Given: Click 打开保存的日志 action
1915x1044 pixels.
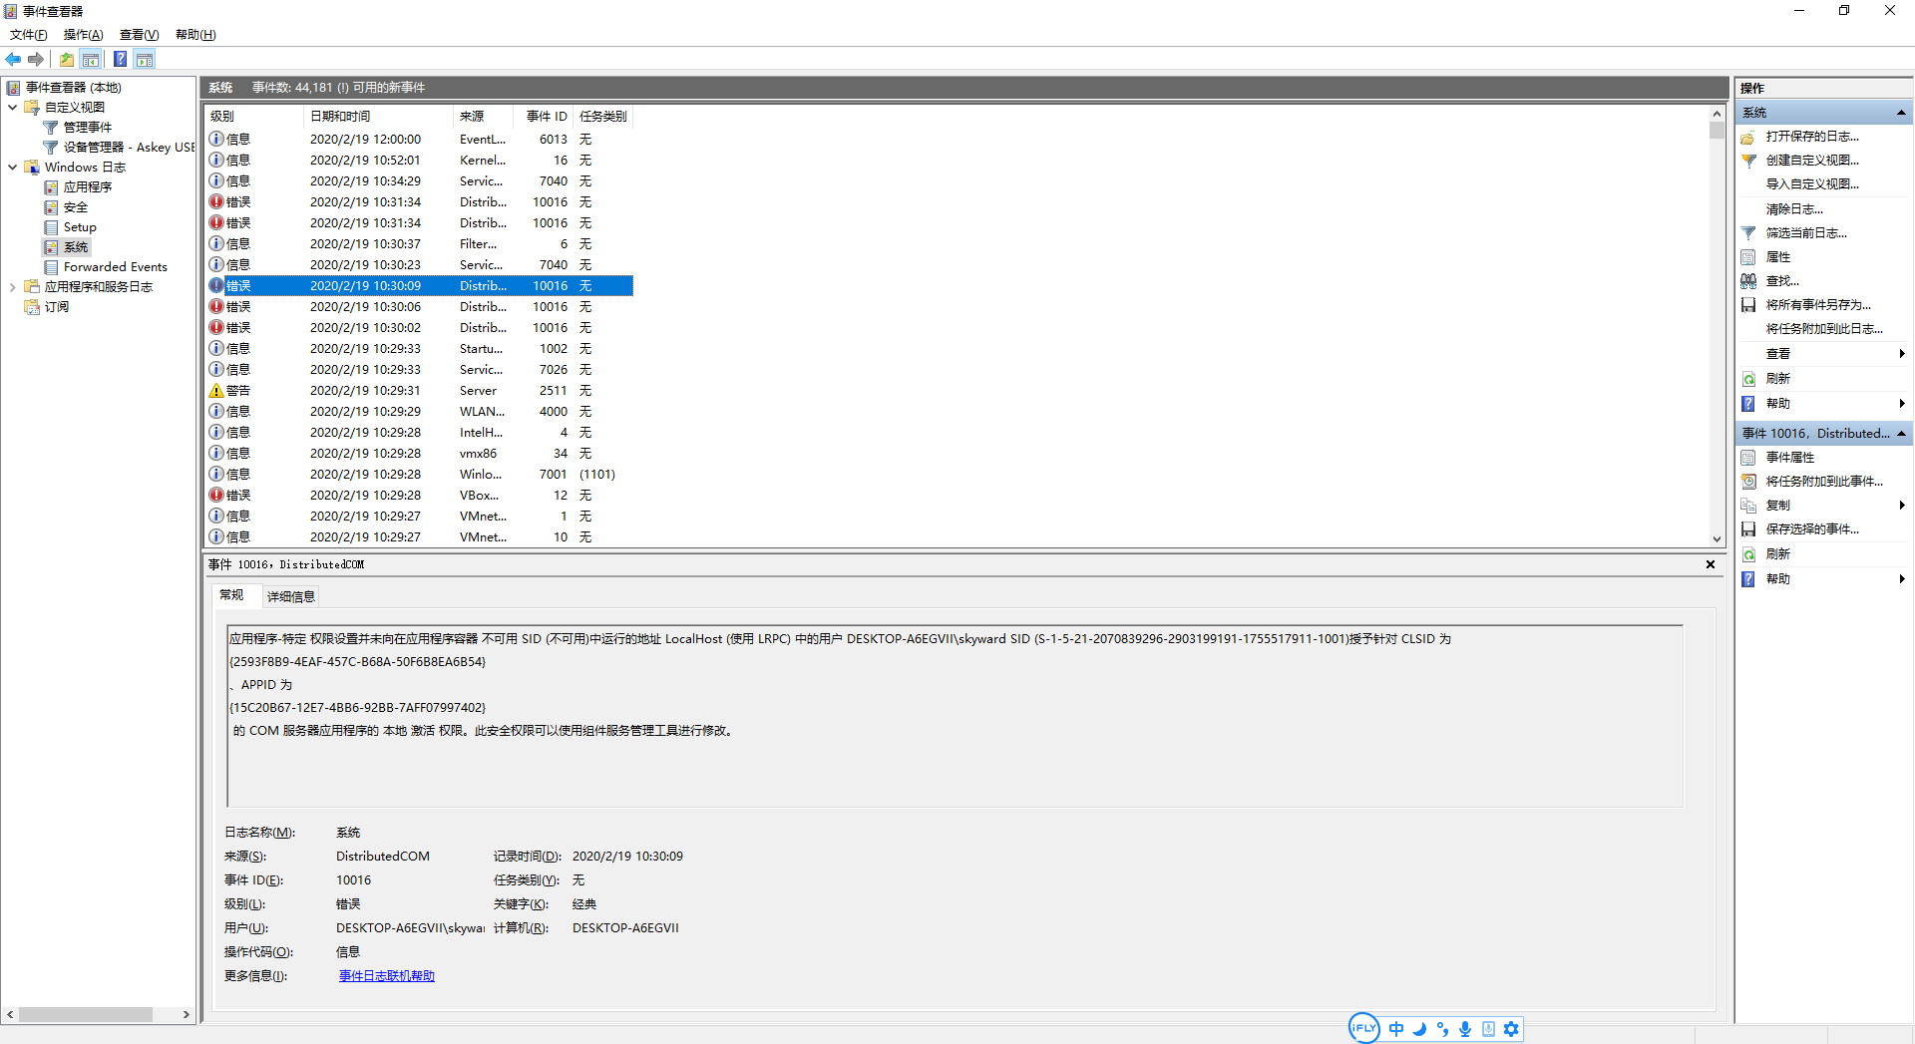Looking at the screenshot, I should (x=1812, y=137).
